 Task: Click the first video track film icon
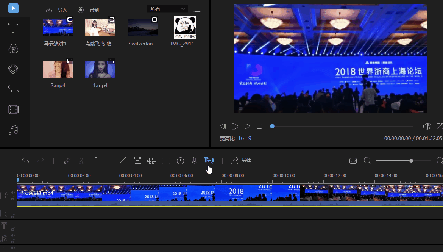tap(4, 196)
